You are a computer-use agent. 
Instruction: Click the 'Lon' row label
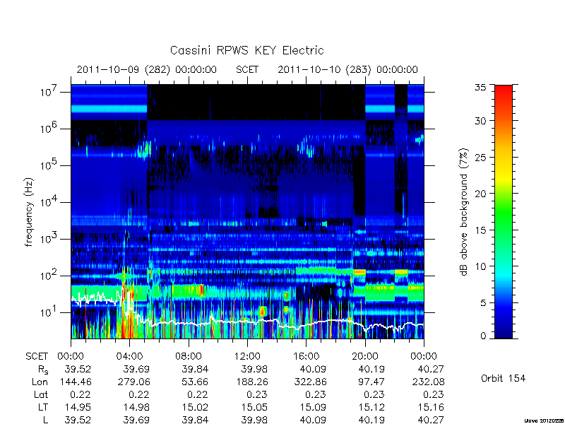point(40,382)
